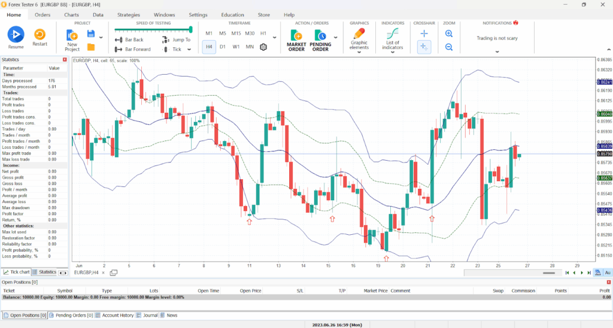Switch the timeframe to M15
The width and height of the screenshot is (613, 328).
coord(236,33)
